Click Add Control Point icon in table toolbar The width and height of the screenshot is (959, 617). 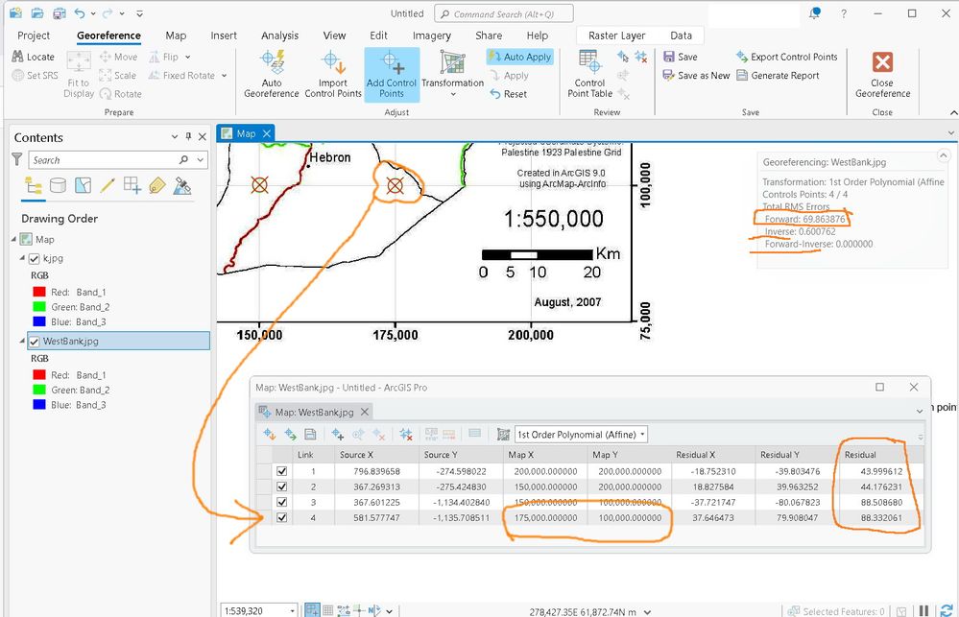click(x=337, y=434)
